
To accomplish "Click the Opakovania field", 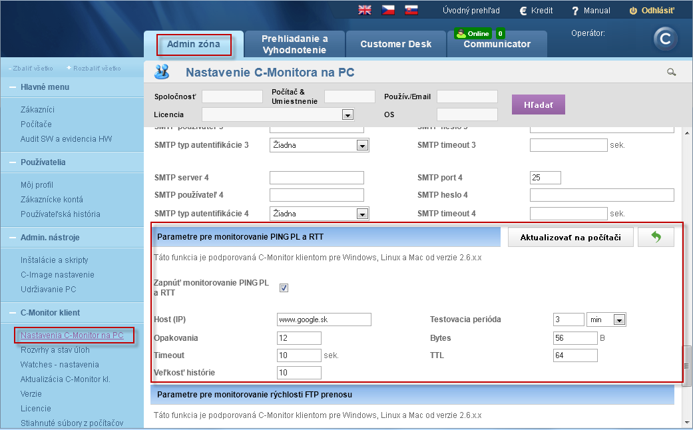I will pyautogui.click(x=299, y=338).
